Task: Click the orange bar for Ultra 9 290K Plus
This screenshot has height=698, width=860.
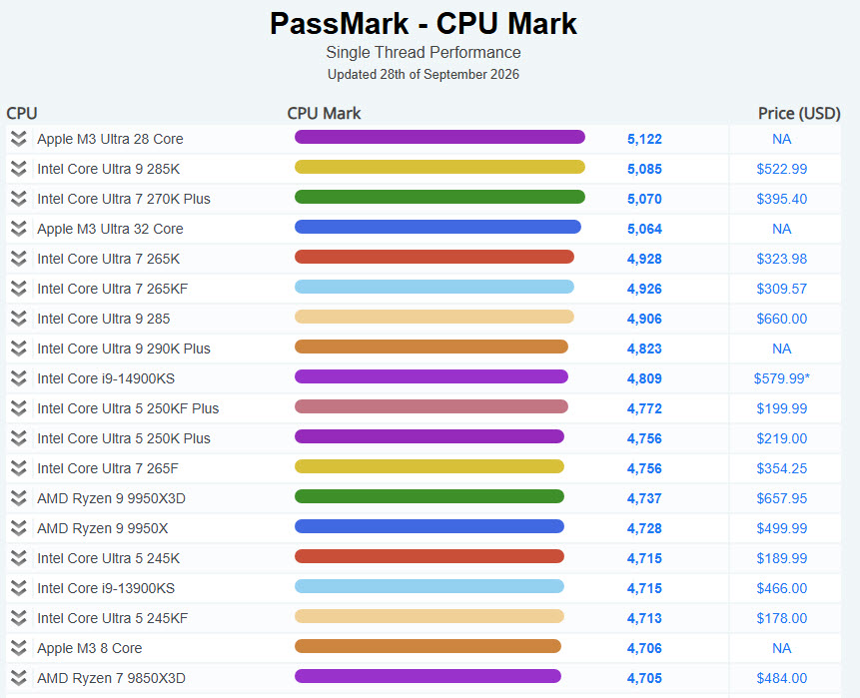Action: click(431, 347)
